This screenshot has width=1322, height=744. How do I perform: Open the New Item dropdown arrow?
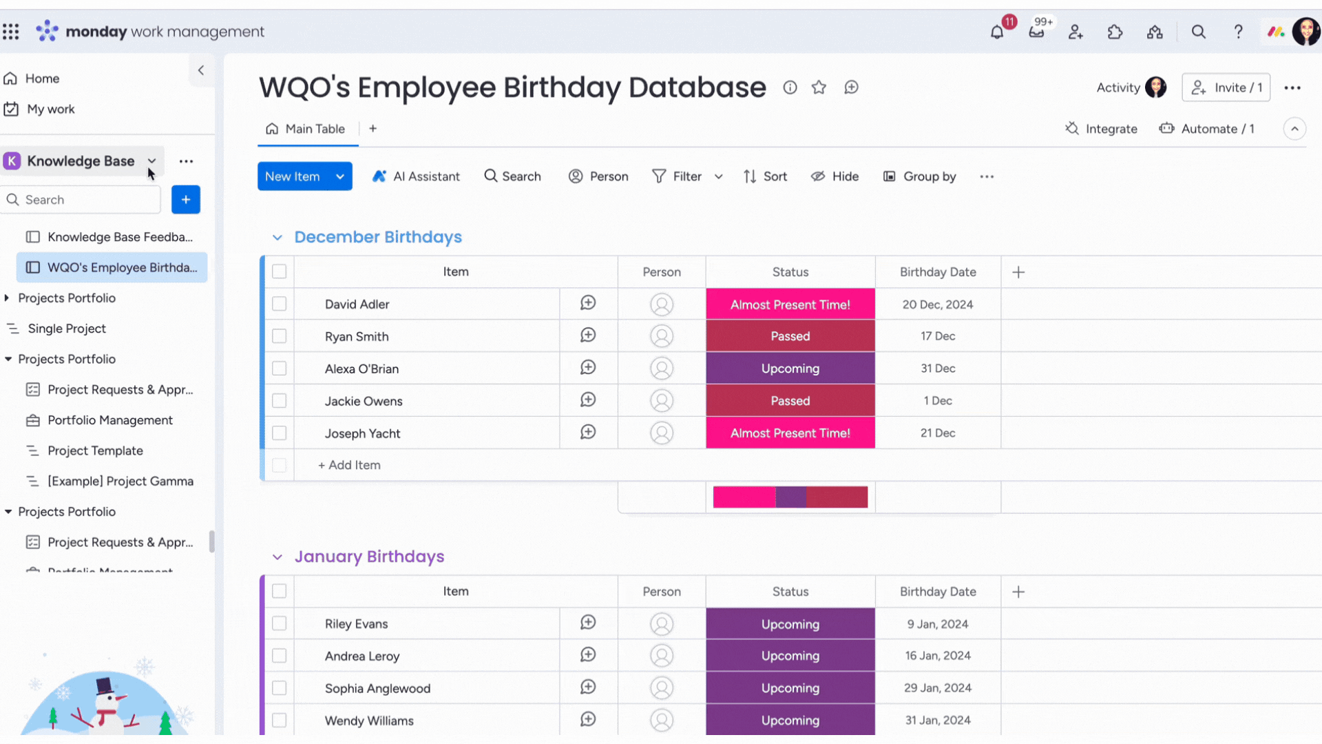(340, 176)
